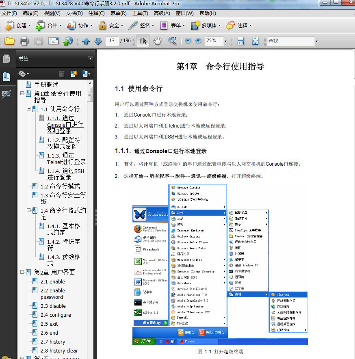Delete selected bookmark with trash icon
Viewport: 355px width, 359px height.
point(62,74)
